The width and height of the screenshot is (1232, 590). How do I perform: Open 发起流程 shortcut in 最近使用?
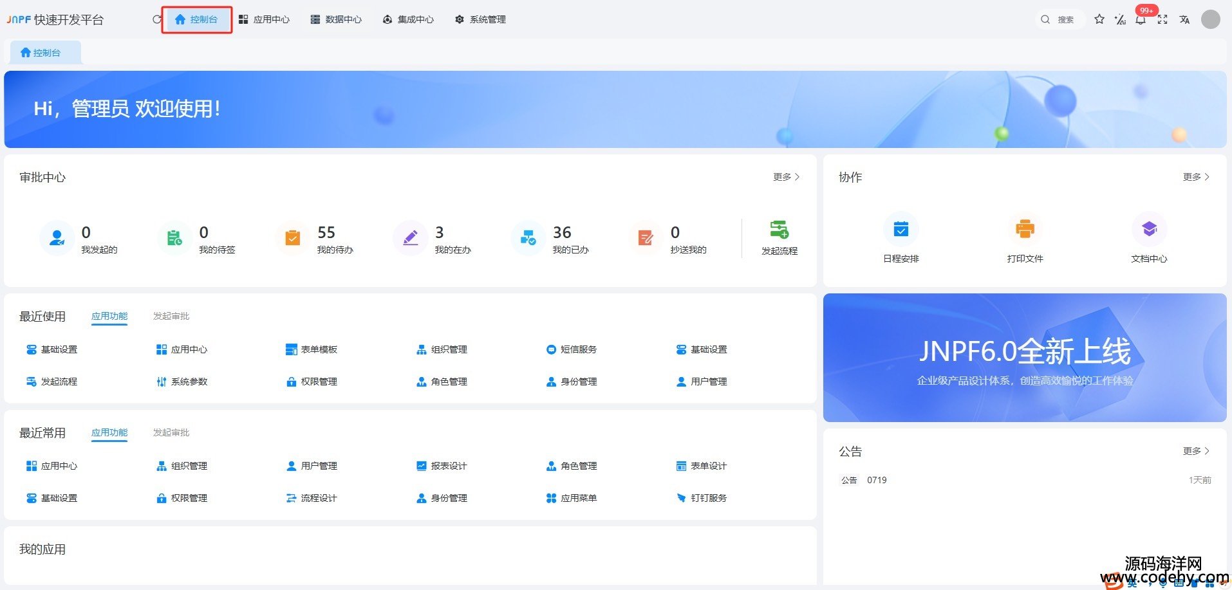51,382
